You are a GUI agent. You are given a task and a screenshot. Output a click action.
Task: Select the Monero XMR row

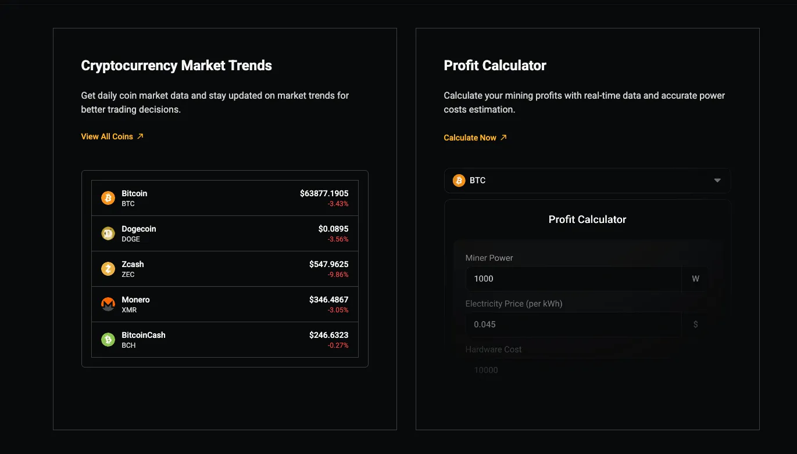click(225, 304)
